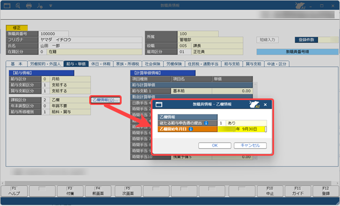The height and width of the screenshot is (206, 340).
Task: Click the F12 登録 function key
Action: pos(326,191)
